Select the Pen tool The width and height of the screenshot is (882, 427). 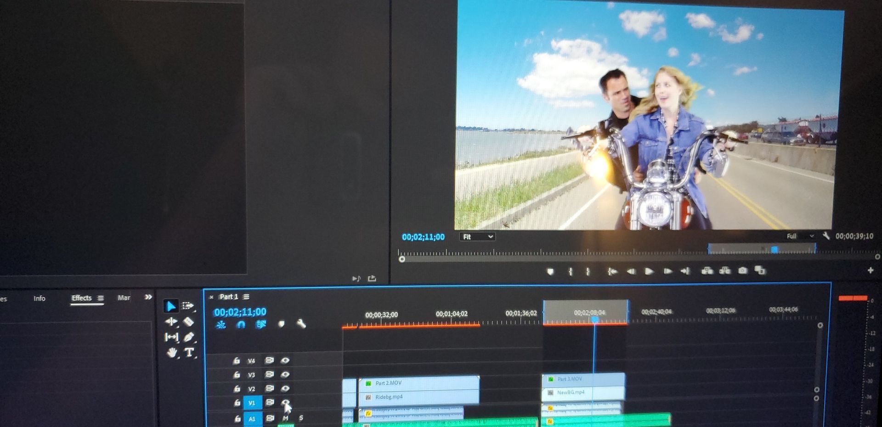188,337
